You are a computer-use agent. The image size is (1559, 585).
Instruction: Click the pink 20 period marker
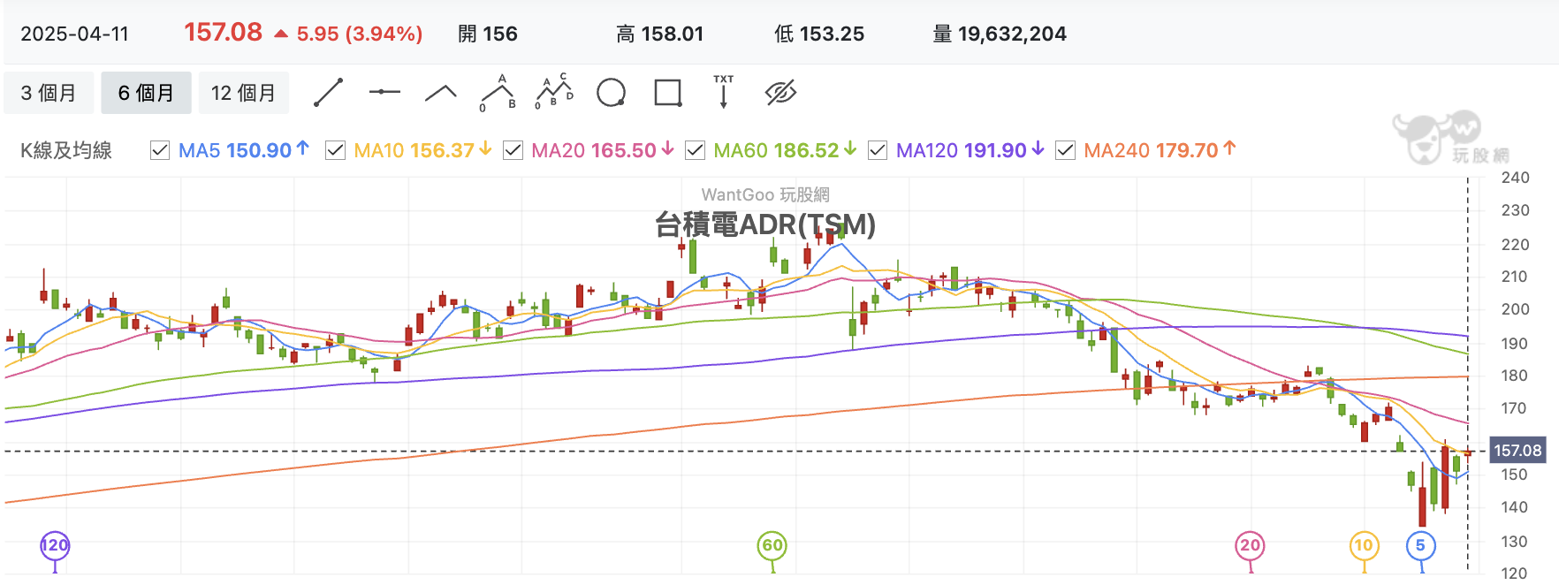tap(1250, 545)
